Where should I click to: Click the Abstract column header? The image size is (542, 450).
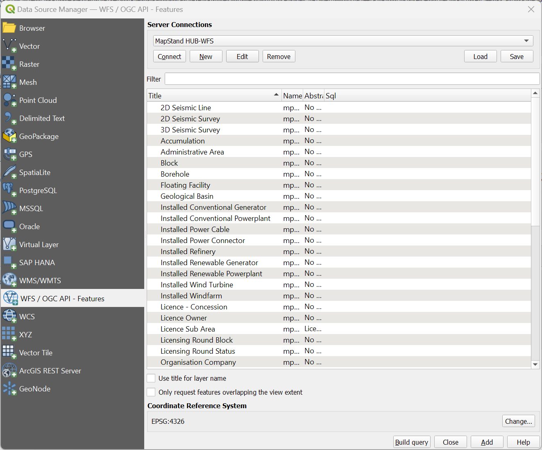(314, 96)
